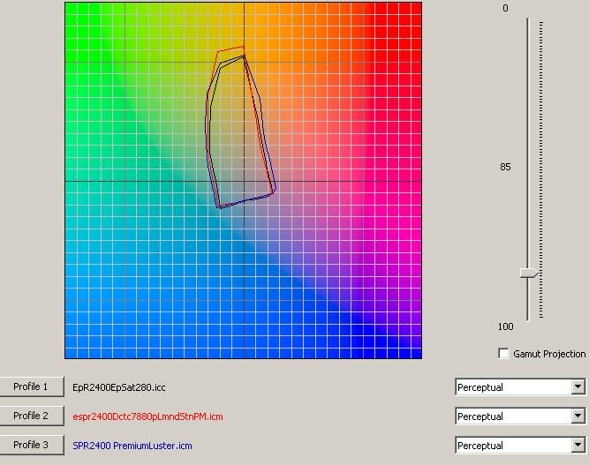
Task: Click the slider label 100
Action: (505, 326)
